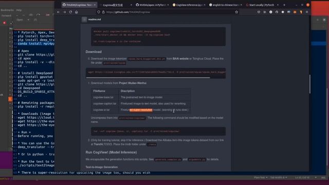Click the docker pull code block
329x185 pixels.
(x=158, y=36)
